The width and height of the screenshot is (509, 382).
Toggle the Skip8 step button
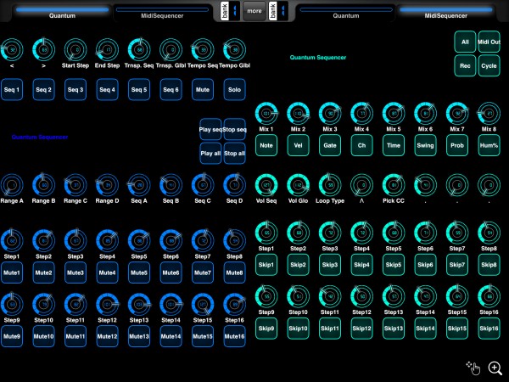tap(489, 265)
